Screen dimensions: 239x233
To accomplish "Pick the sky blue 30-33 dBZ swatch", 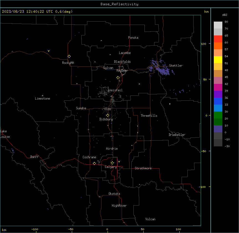I will coord(218,108).
